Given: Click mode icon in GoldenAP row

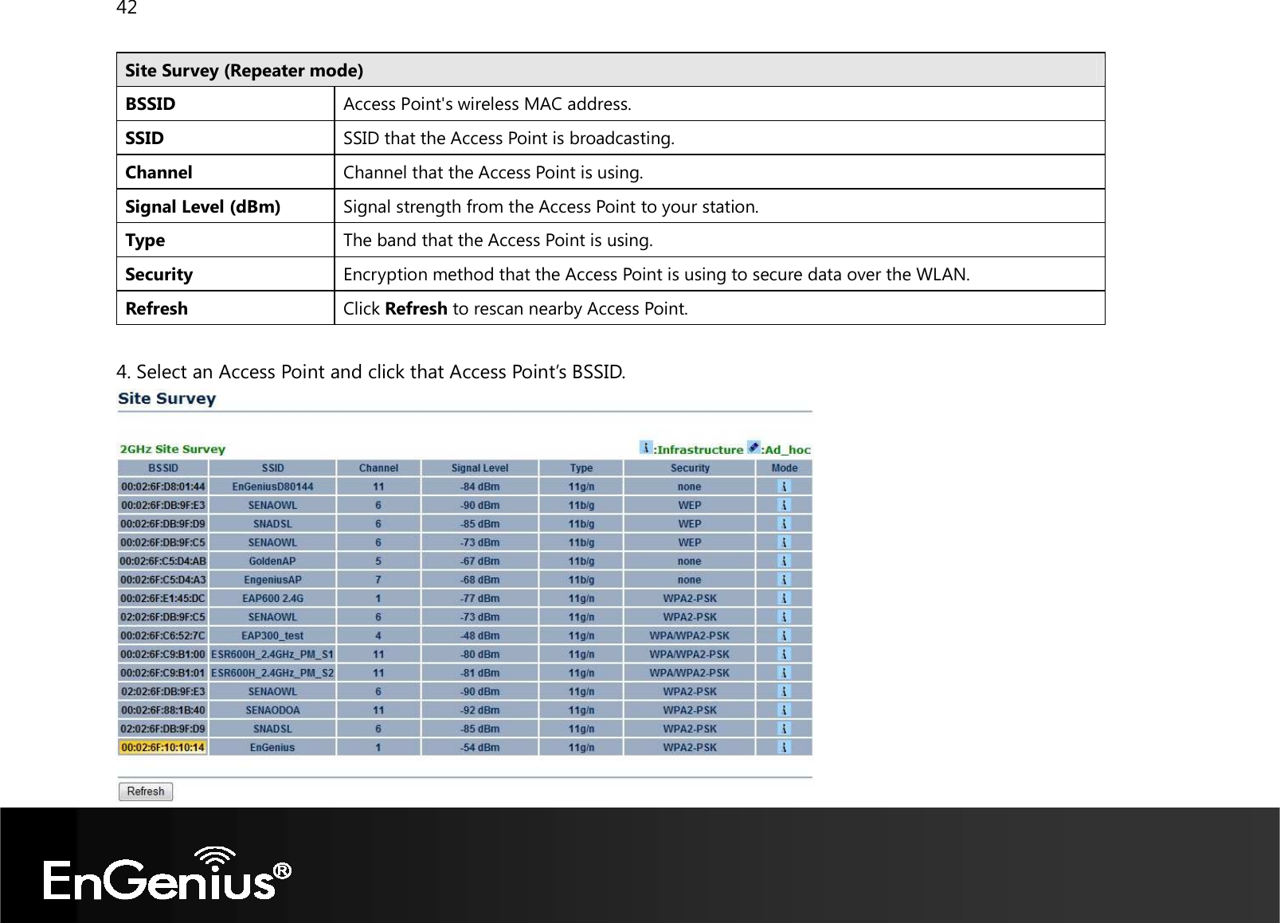Looking at the screenshot, I should (785, 561).
